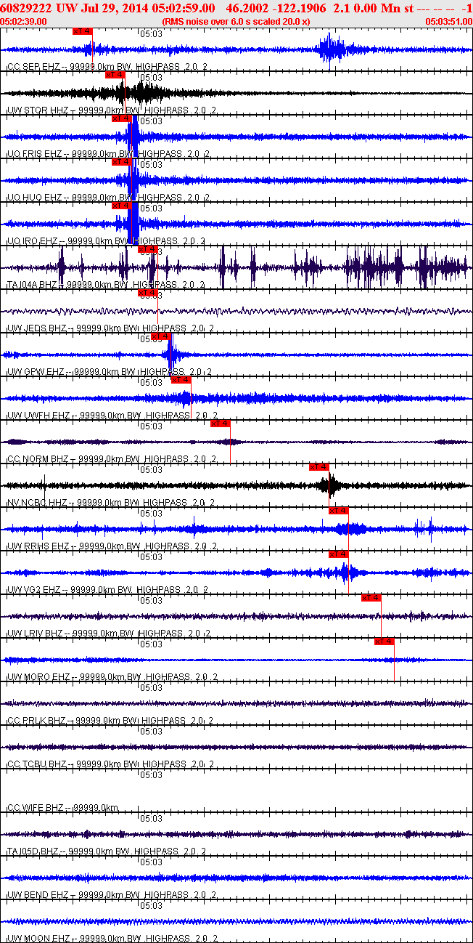The image size is (473, 943).
Task: Select the CC SEP EHZ station label
Action: pos(108,66)
